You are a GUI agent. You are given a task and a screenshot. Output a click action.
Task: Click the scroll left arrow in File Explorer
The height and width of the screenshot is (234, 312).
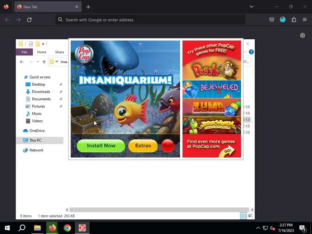click(x=67, y=210)
